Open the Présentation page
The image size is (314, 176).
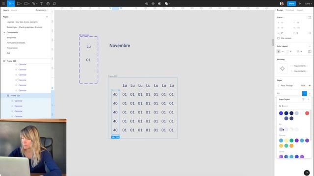tap(12, 48)
